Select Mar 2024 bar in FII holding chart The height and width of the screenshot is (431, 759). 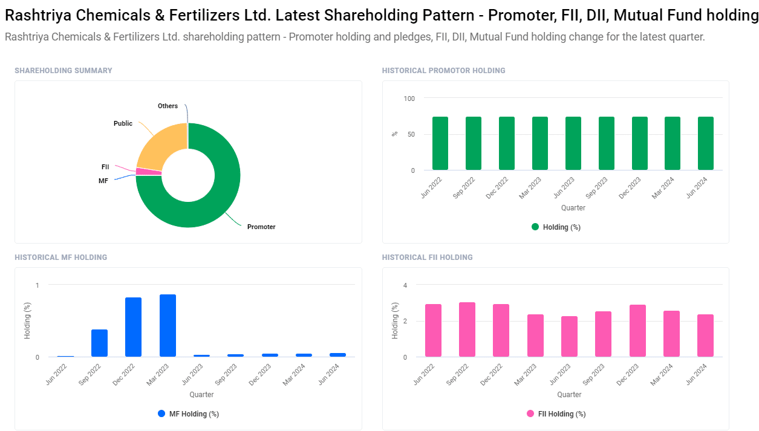coord(671,334)
